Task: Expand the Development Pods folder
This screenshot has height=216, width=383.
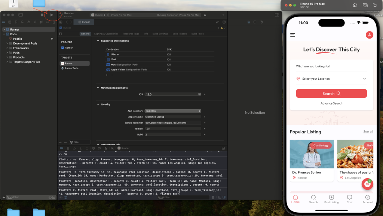Action: point(7,43)
